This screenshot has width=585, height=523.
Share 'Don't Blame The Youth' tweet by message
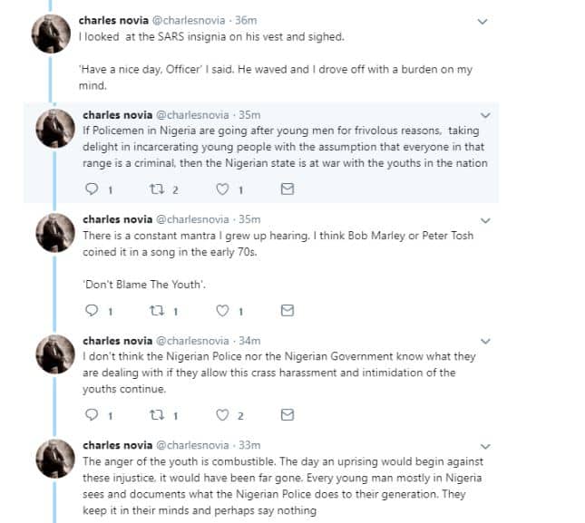288,311
